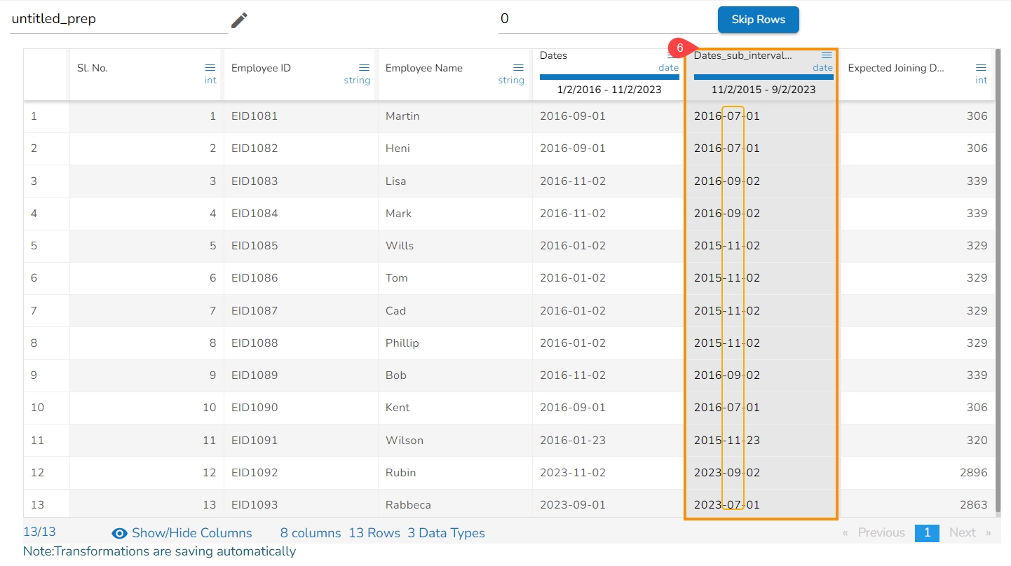Select page 1 in pagination
Viewport: 1011px width, 566px height.
tap(926, 532)
